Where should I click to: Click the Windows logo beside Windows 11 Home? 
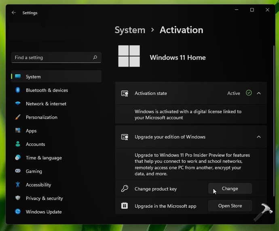tap(129, 56)
